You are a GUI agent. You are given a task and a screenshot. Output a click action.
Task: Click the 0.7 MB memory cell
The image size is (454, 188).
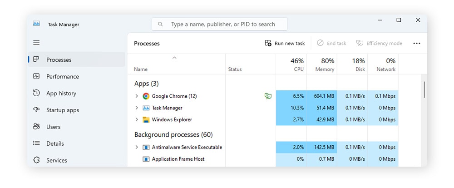pos(322,159)
